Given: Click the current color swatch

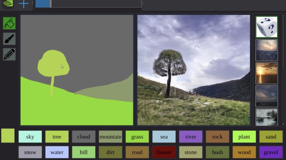Looking at the screenshot, I should [x=8, y=135].
